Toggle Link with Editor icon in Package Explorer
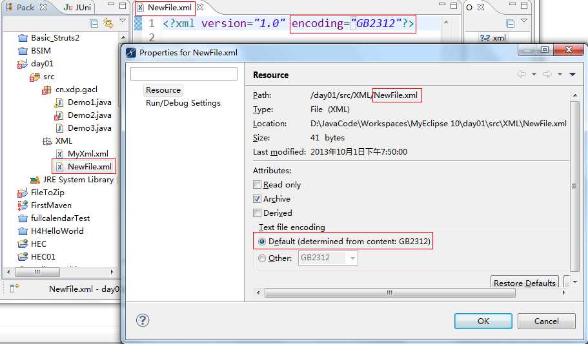Viewport: 588px width, 344px height. pos(108,24)
